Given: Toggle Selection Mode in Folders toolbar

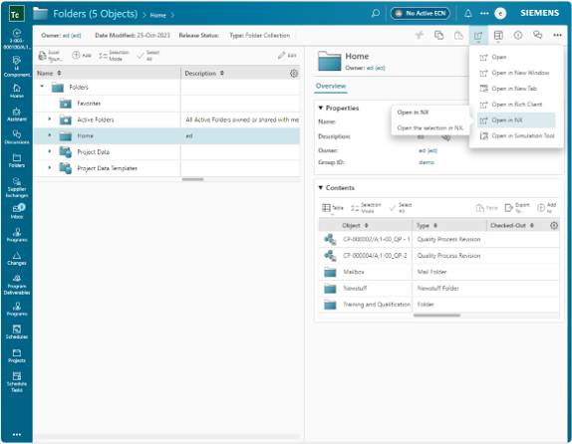Looking at the screenshot, I should coord(115,56).
